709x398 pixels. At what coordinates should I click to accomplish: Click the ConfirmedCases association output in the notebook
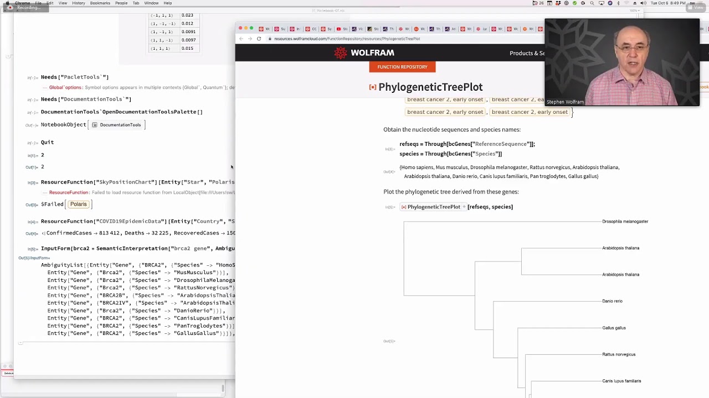(138, 233)
